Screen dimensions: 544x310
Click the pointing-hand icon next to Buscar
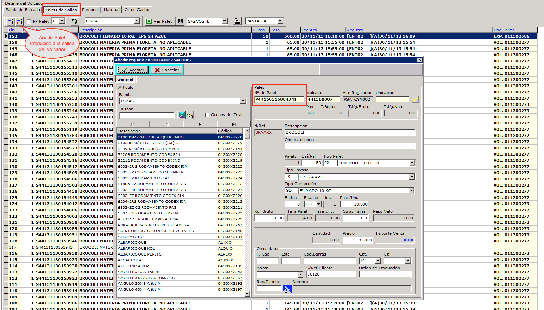(x=190, y=115)
